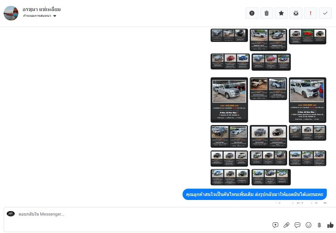Image resolution: width=336 pixels, height=233 pixels.
Task: Open bottom-right three-truck listing image
Action: coord(271,177)
